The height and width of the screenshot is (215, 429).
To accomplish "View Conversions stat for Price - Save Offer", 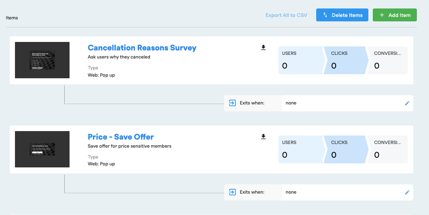I will point(387,150).
